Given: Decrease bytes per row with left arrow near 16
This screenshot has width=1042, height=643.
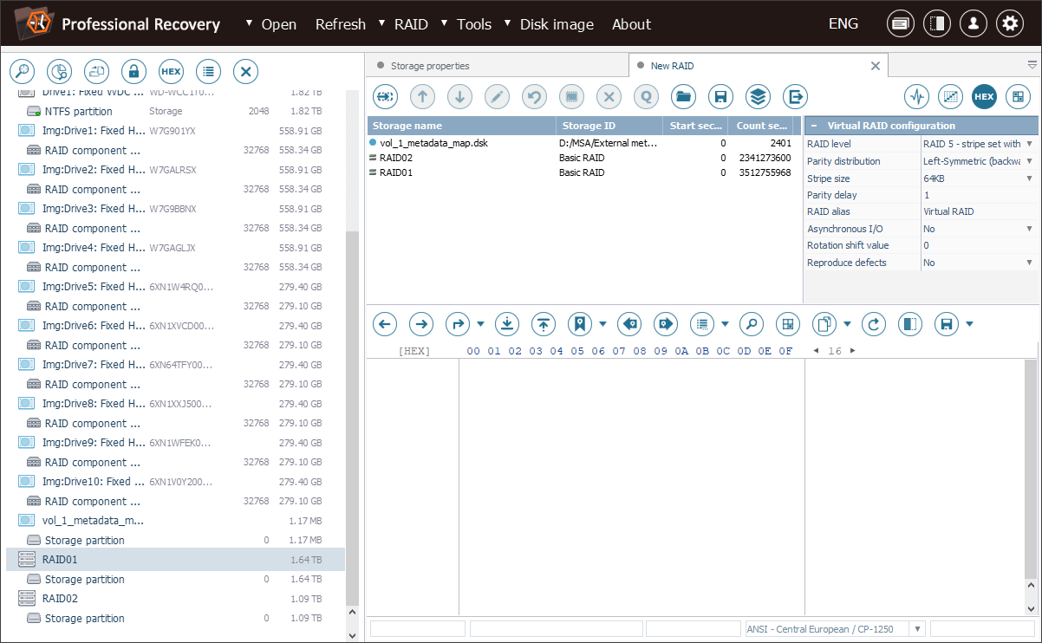Looking at the screenshot, I should (816, 351).
